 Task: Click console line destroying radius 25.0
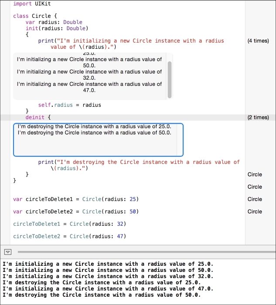click(102, 282)
